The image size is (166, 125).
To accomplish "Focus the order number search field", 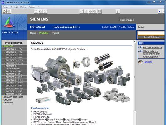I will tap(151, 33).
